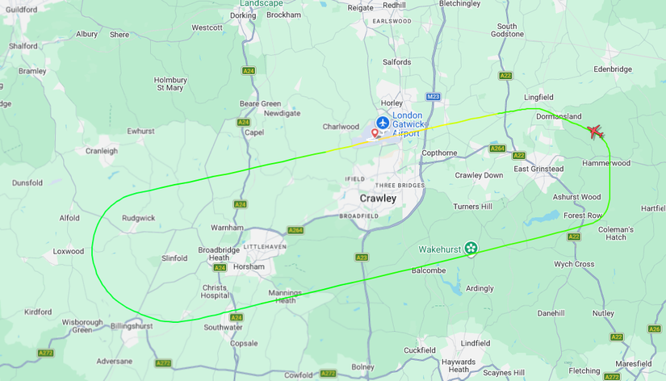Click the Horsham town label
The width and height of the screenshot is (666, 381).
click(249, 266)
